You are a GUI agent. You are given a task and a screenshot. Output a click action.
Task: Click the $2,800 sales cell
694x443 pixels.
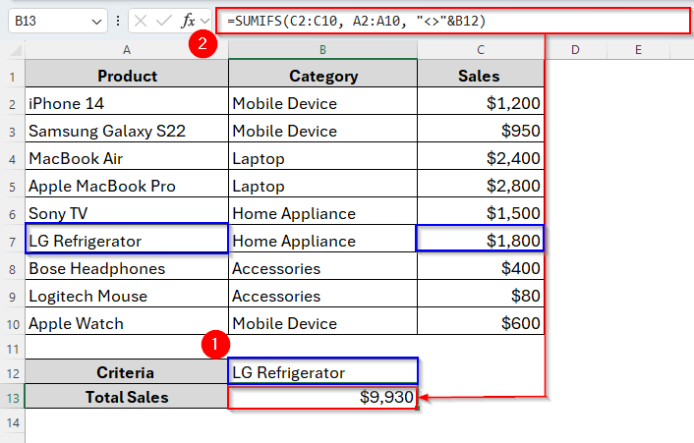click(481, 186)
